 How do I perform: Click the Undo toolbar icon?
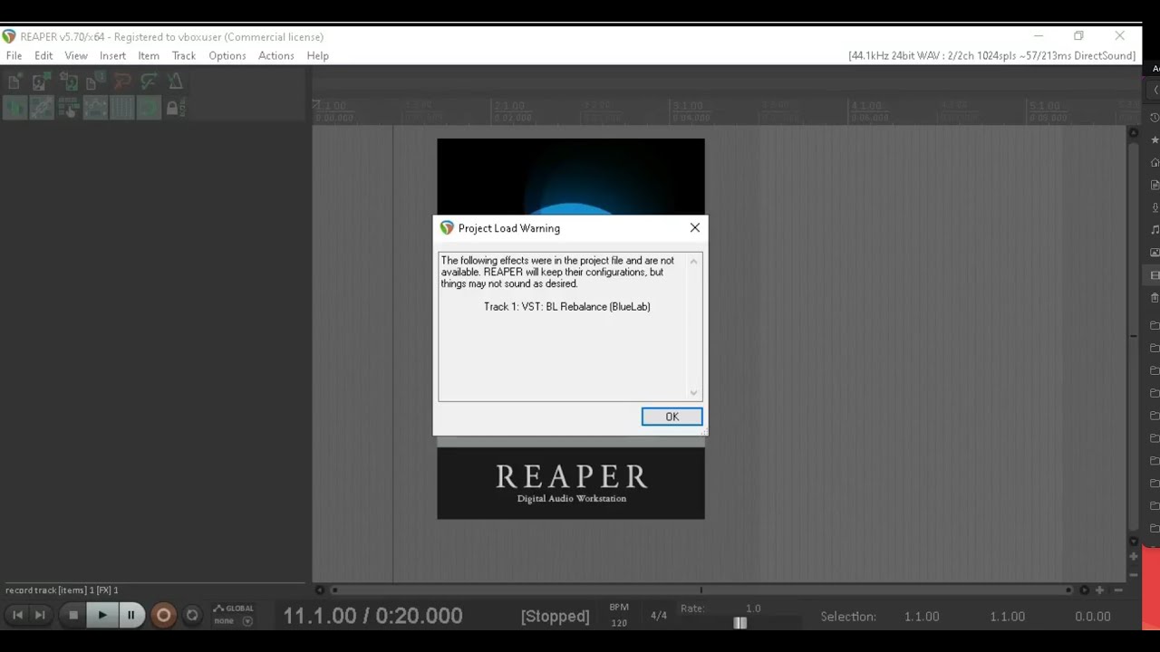point(121,82)
